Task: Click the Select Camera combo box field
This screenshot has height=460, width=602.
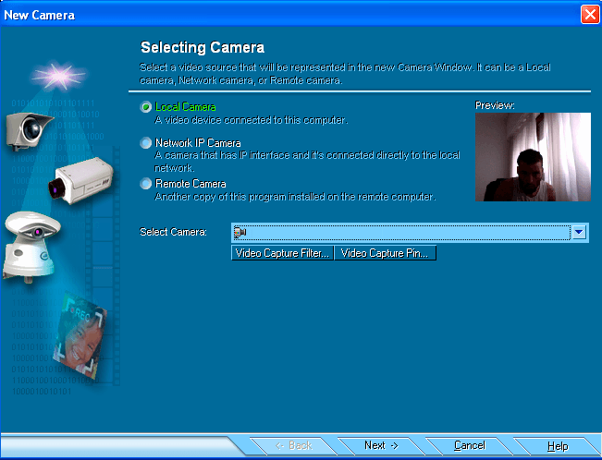Action: [x=410, y=232]
